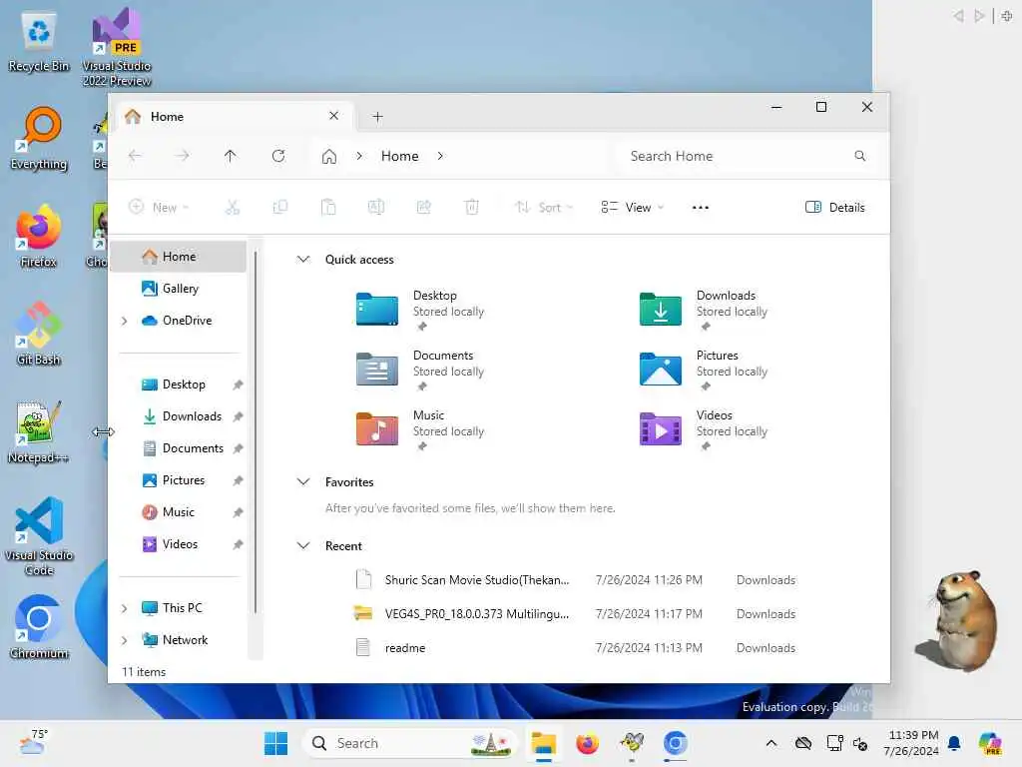Open notifications bell in taskbar
The image size is (1022, 767).
click(x=954, y=743)
